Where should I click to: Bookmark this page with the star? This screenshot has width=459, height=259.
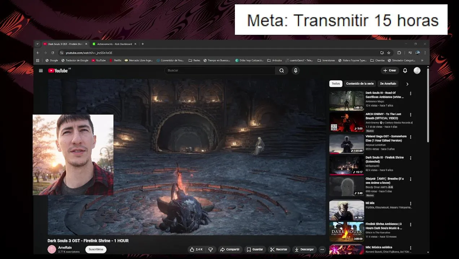[389, 53]
